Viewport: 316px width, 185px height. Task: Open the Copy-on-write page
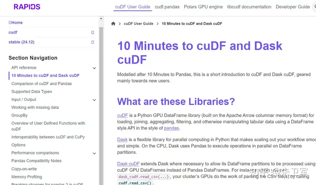(24, 169)
